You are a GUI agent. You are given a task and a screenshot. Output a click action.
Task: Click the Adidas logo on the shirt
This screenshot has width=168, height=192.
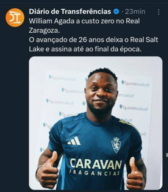click(74, 141)
